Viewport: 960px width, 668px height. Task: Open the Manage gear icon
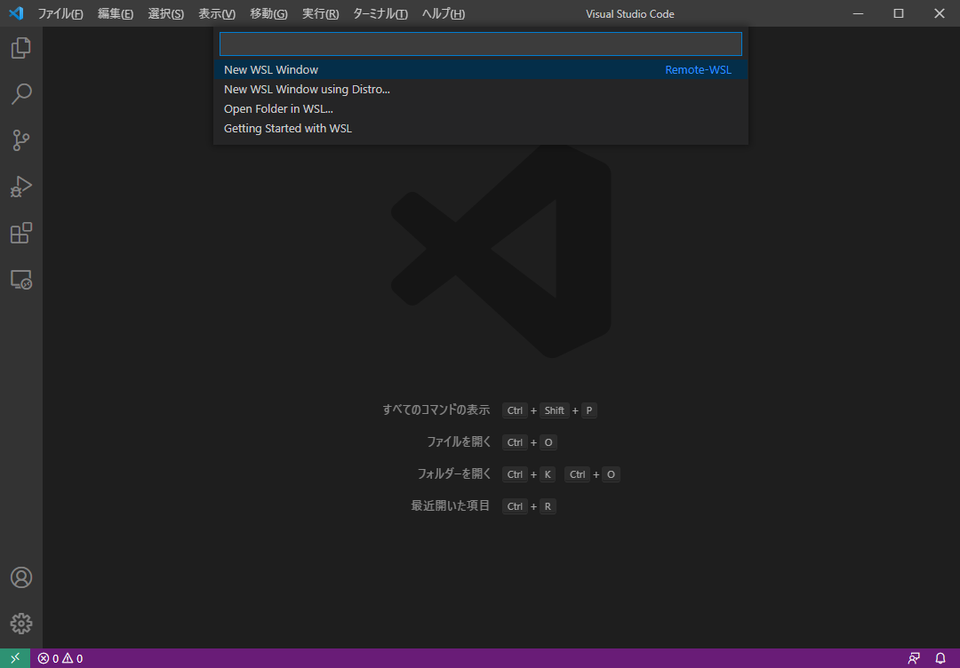[x=20, y=624]
